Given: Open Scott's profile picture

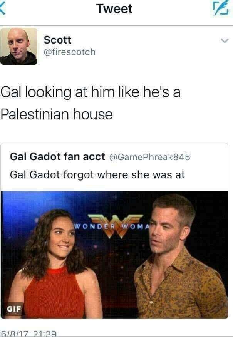Looking at the screenshot, I should click(19, 46).
